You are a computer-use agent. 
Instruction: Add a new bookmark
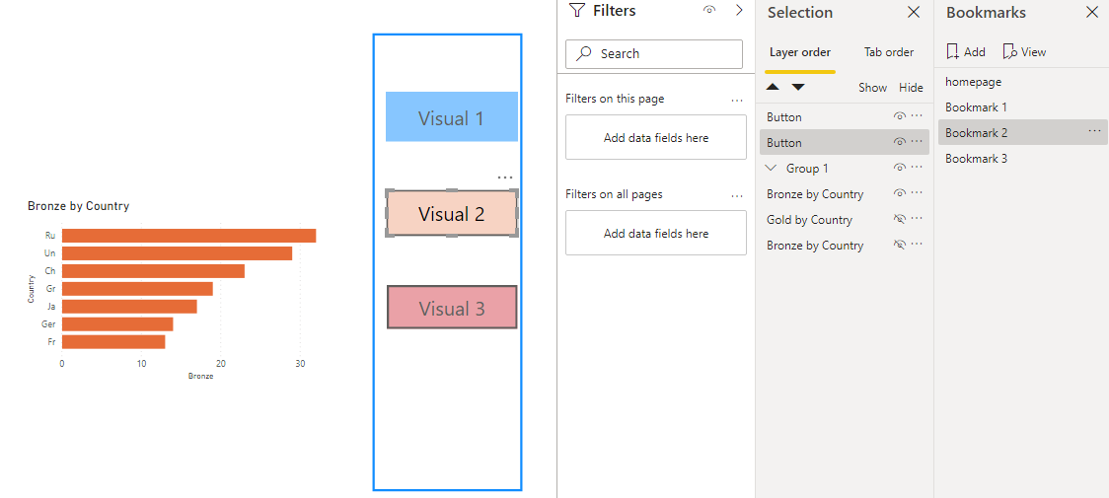tap(965, 51)
